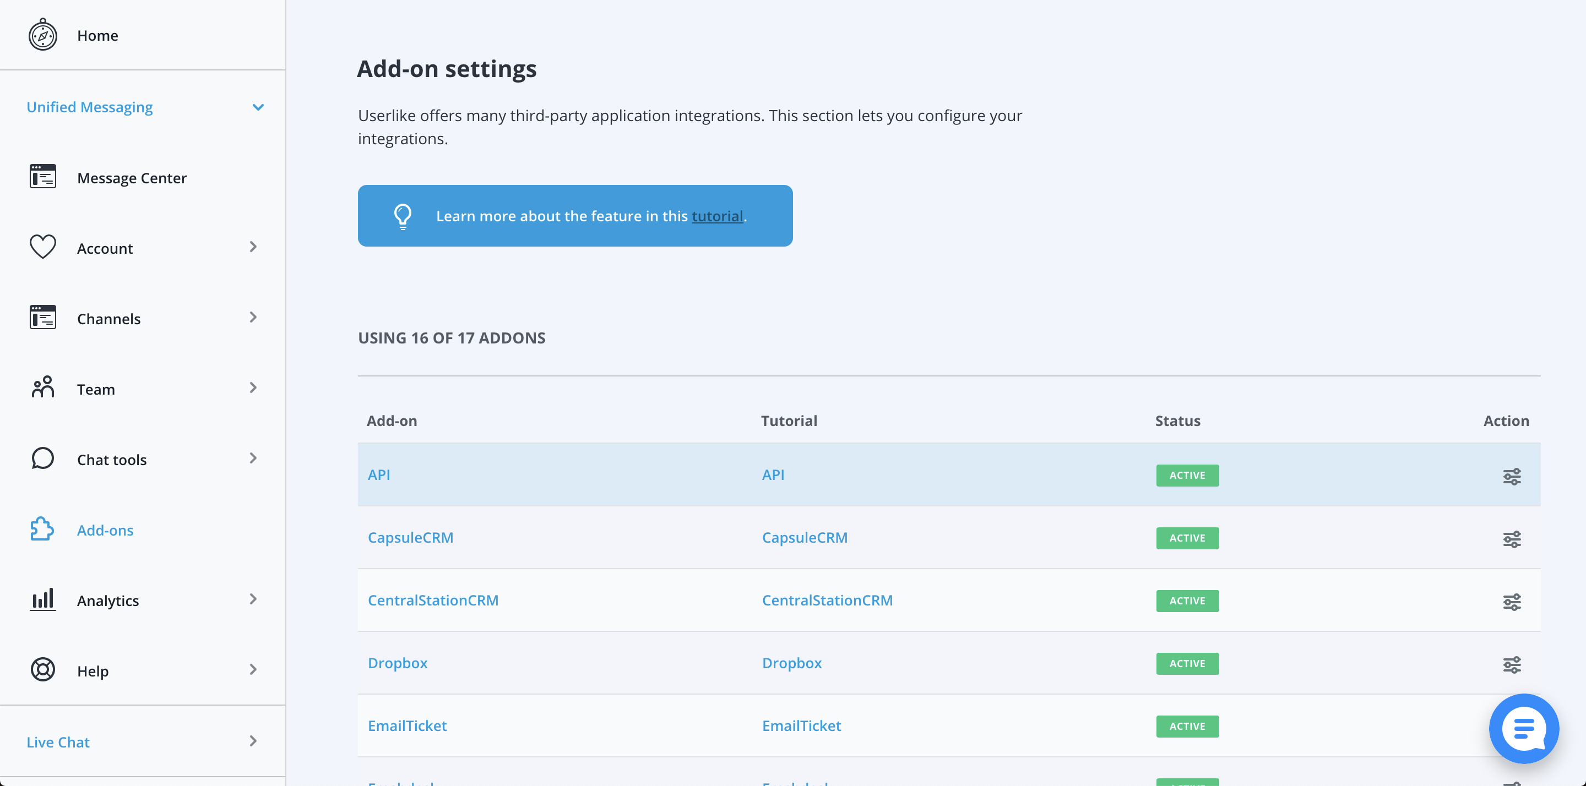The image size is (1586, 786).
Task: Open the EmailTicket add-on link
Action: pos(407,725)
